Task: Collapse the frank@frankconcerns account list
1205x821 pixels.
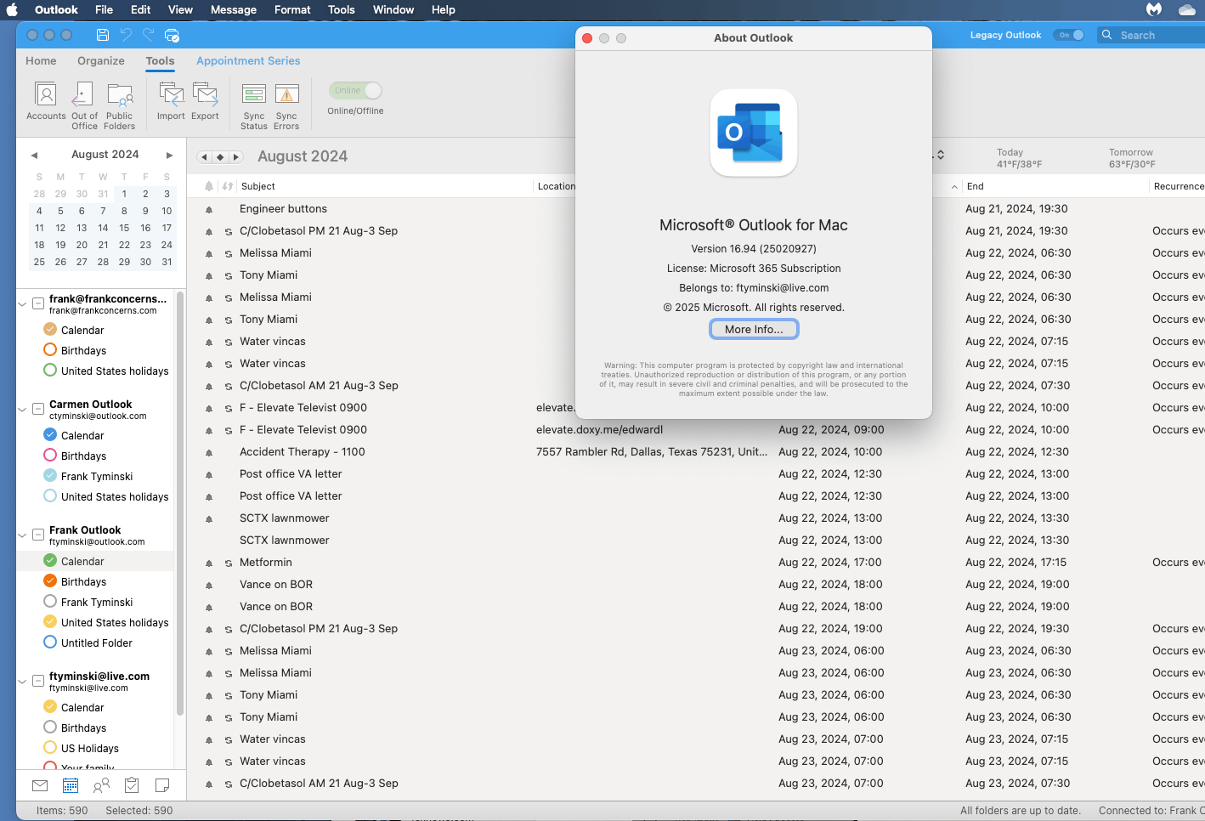Action: tap(22, 300)
